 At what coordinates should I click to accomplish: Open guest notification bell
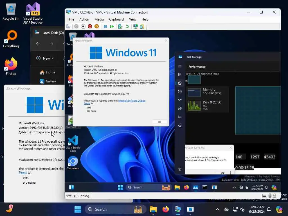(266, 187)
